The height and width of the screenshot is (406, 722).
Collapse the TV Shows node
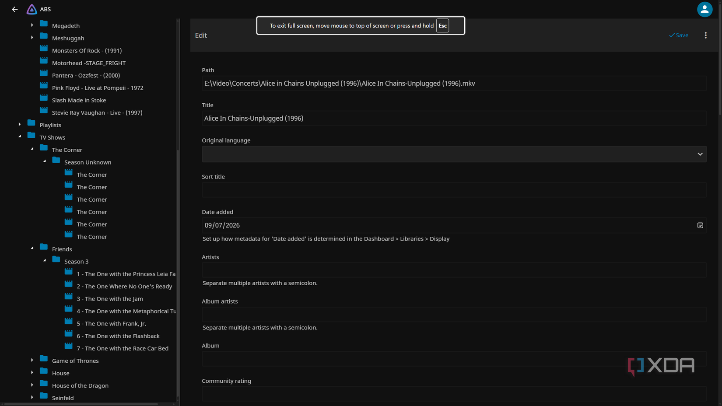click(20, 136)
